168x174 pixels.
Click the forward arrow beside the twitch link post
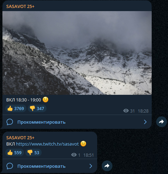pyautogui.click(x=107, y=166)
